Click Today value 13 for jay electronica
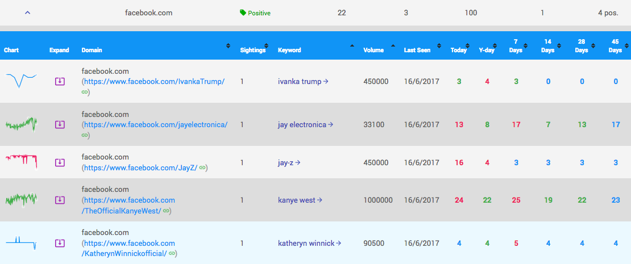 click(x=459, y=124)
